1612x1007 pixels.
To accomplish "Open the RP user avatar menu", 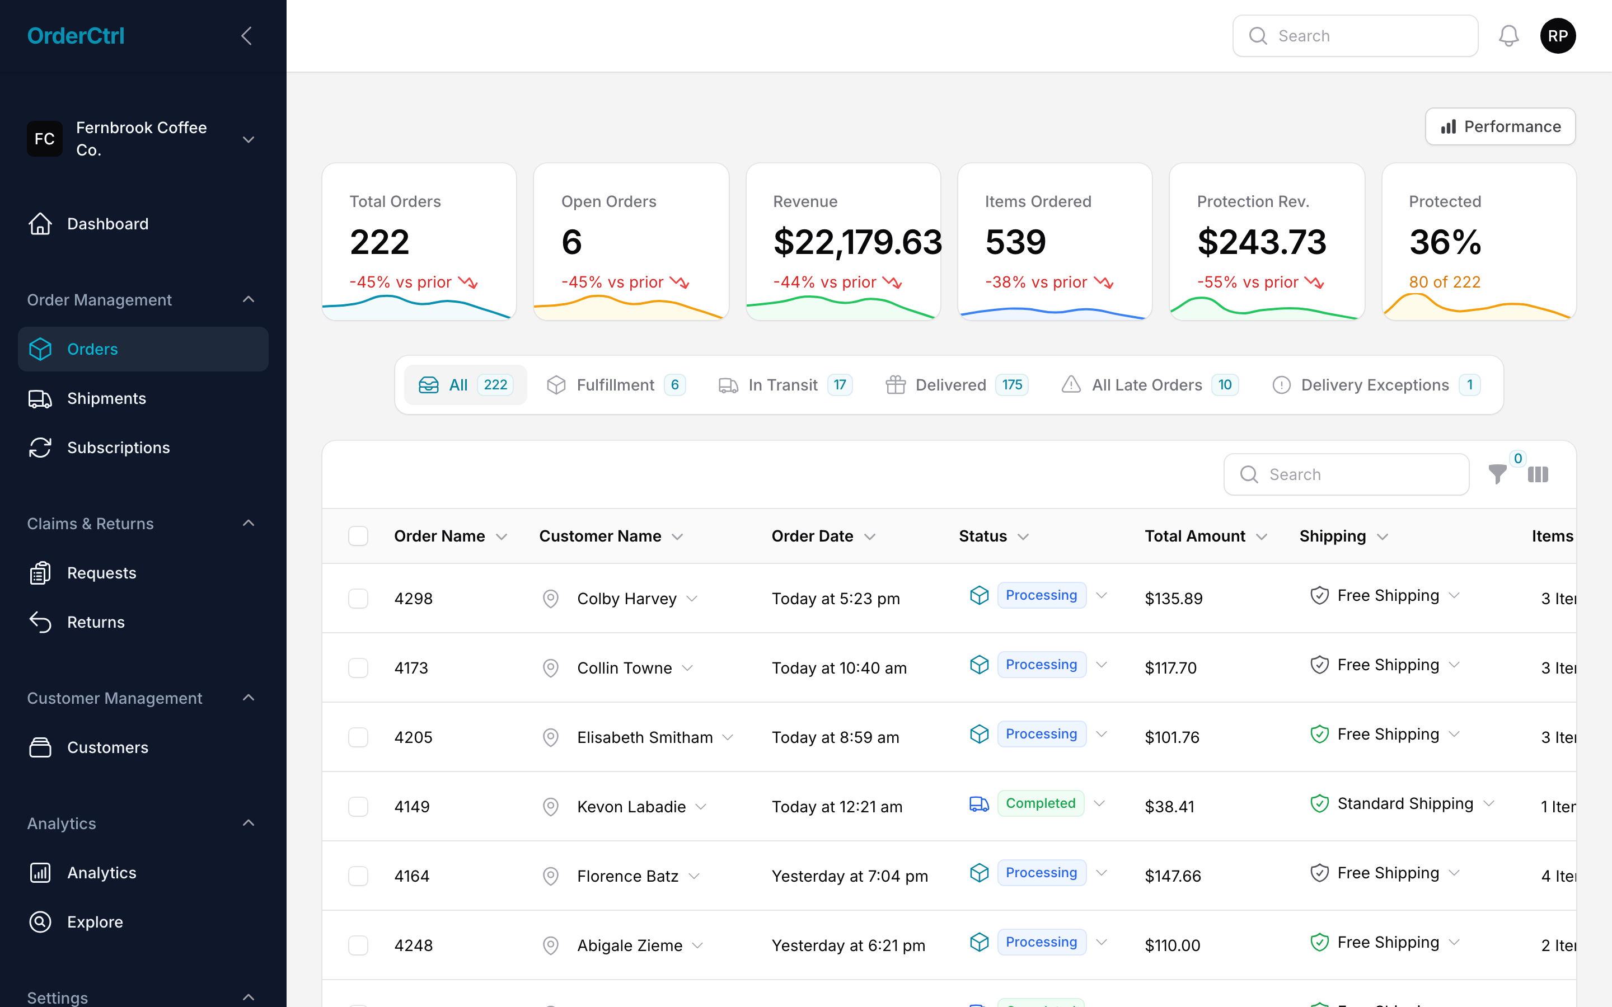I will click(x=1557, y=36).
